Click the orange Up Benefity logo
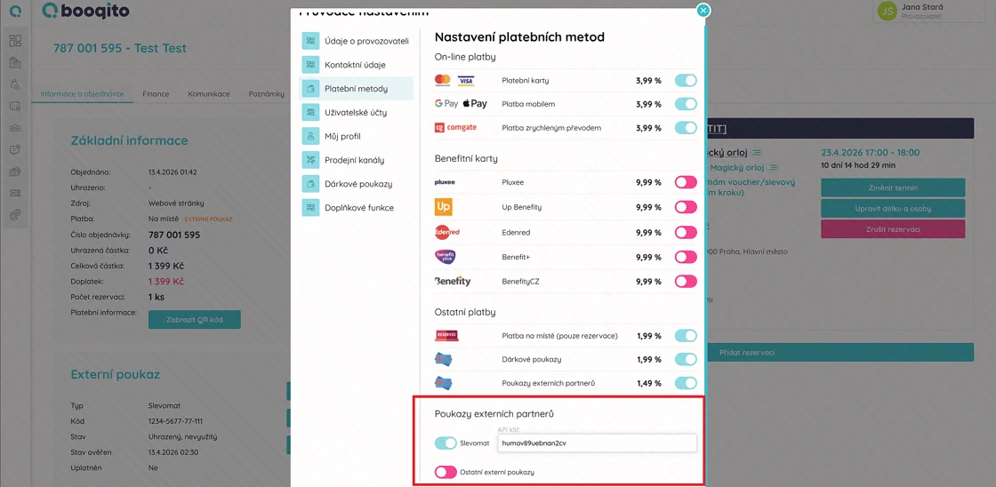 [443, 207]
